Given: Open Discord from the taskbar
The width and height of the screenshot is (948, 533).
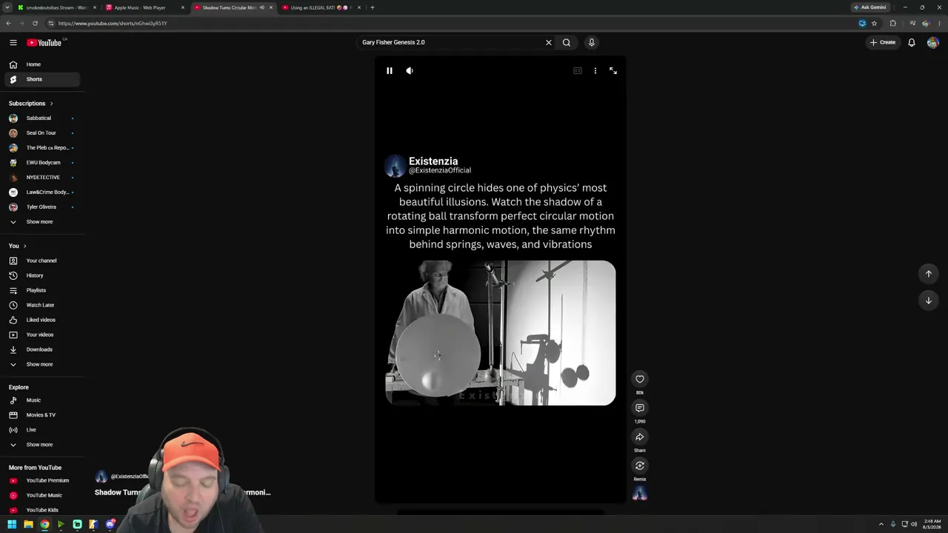Looking at the screenshot, I should pos(110,525).
